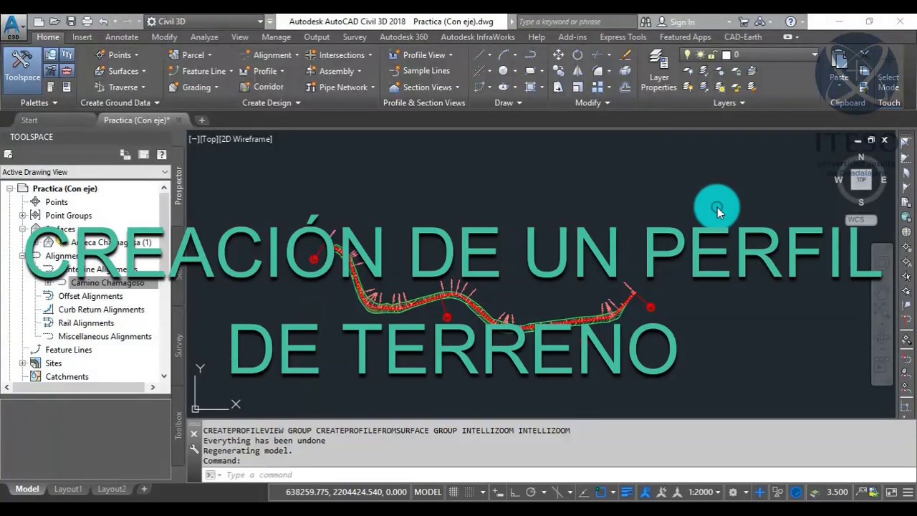The image size is (917, 516).
Task: Click the Explode tool in Modify panel
Action: point(625,71)
